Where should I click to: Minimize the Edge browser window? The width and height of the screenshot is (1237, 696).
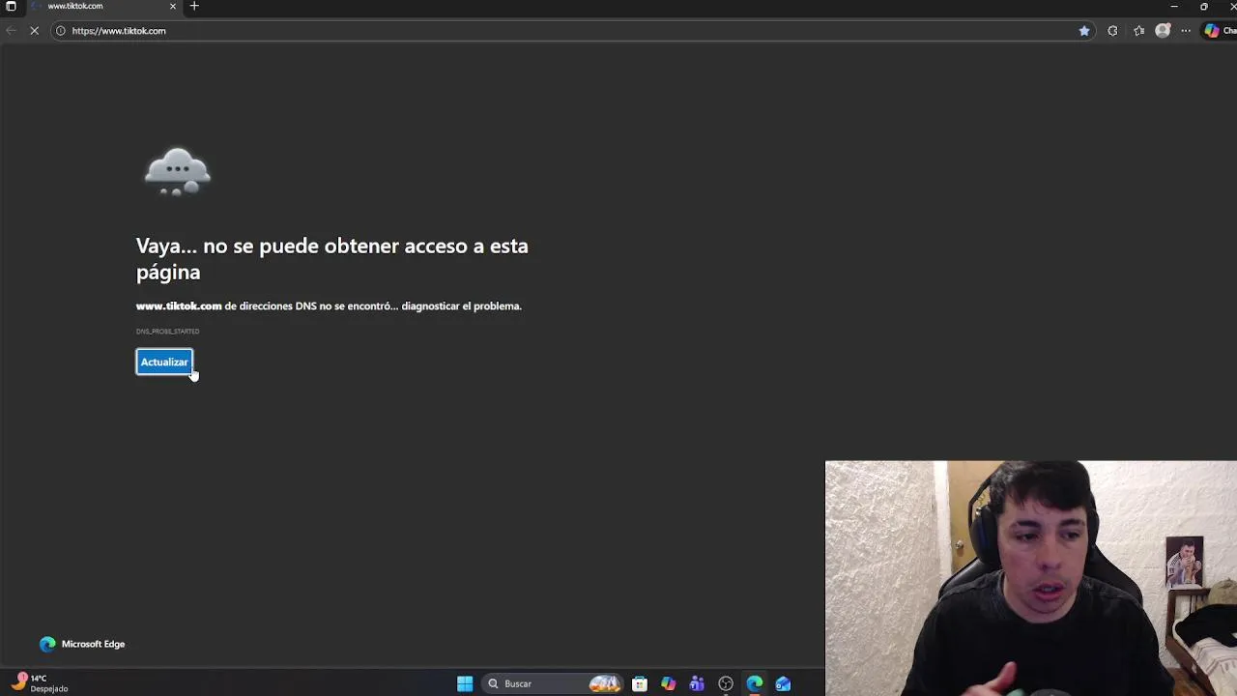pyautogui.click(x=1174, y=6)
